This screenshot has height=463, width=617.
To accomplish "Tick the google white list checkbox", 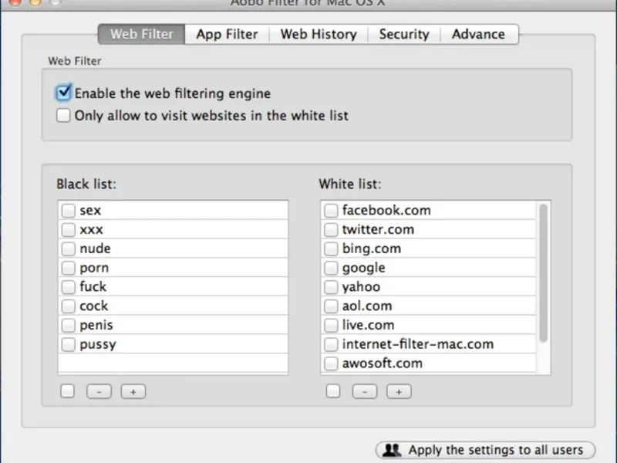I will point(331,268).
